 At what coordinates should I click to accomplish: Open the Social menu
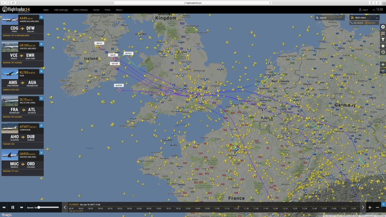click(x=96, y=10)
